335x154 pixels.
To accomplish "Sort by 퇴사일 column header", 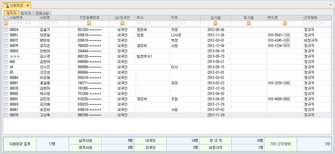I will (x=249, y=18).
